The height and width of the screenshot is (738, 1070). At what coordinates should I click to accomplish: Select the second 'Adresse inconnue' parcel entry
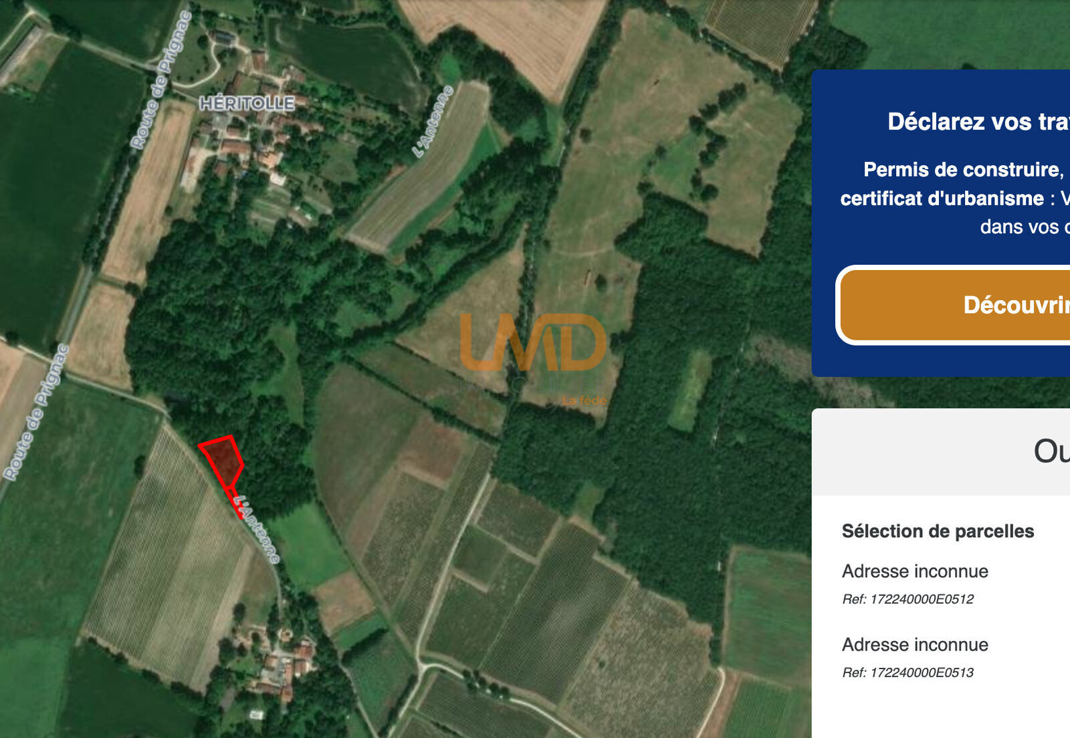click(915, 644)
